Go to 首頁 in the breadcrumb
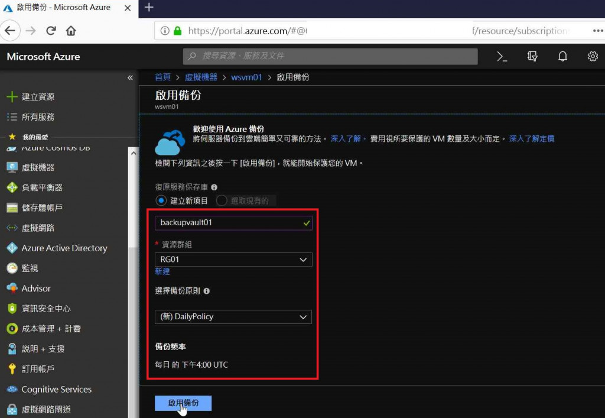Image resolution: width=605 pixels, height=418 pixels. point(162,77)
